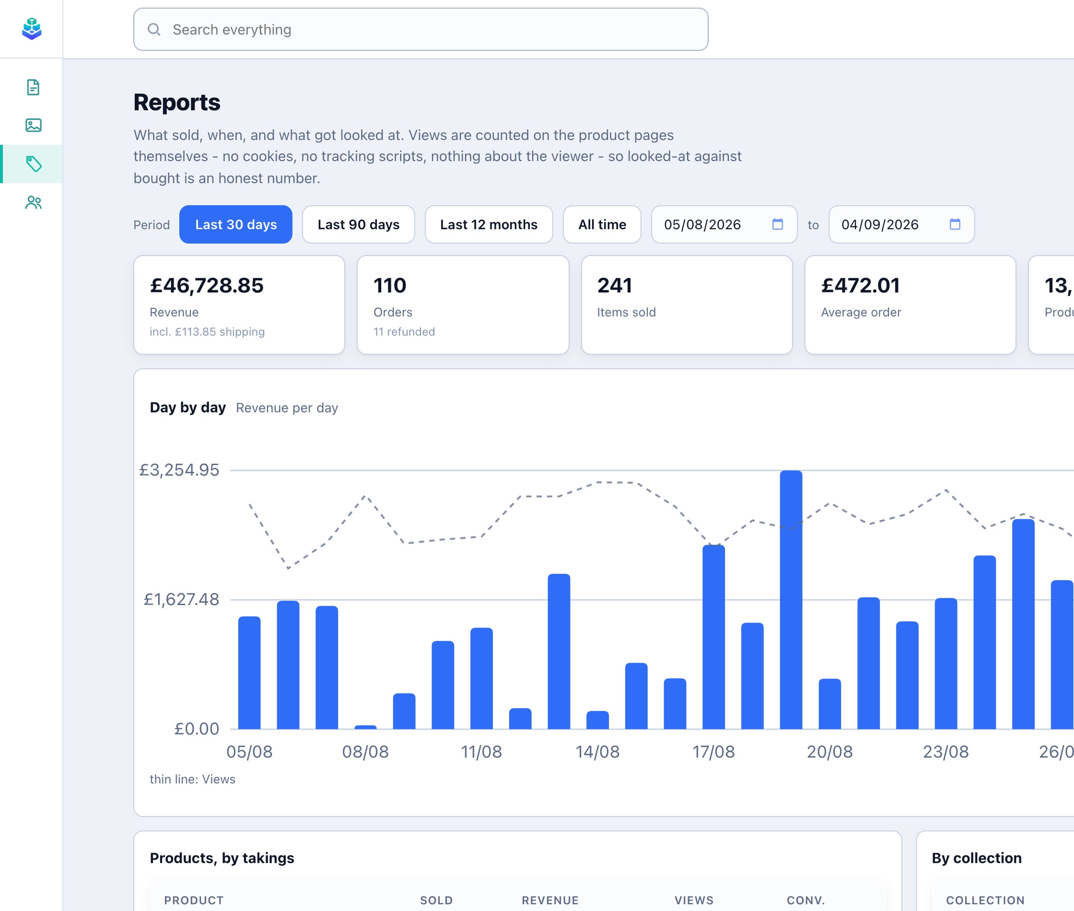This screenshot has width=1074, height=911.
Task: Click the VIEWS column header
Action: click(x=694, y=901)
